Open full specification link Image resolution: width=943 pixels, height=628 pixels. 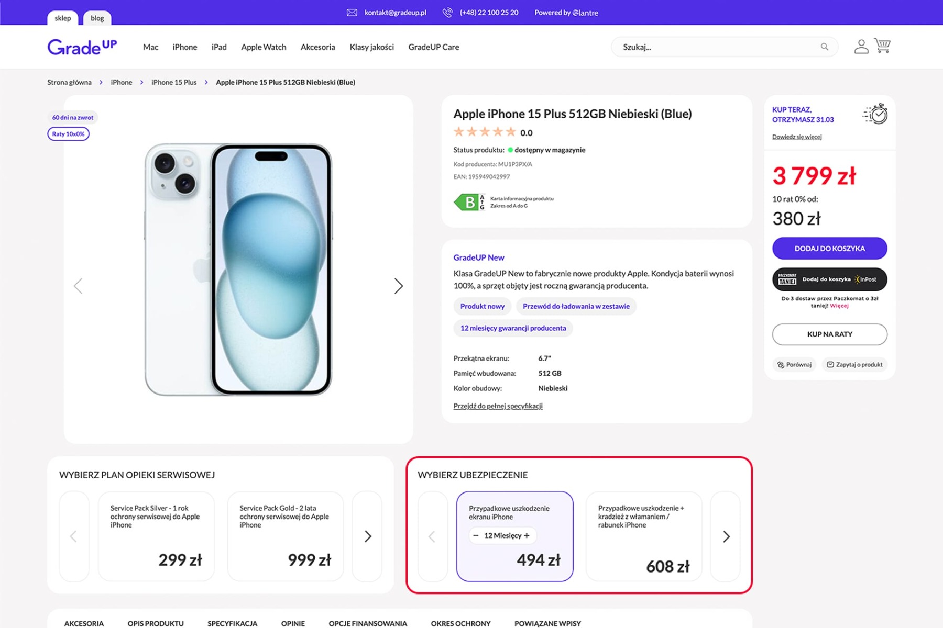click(x=498, y=406)
